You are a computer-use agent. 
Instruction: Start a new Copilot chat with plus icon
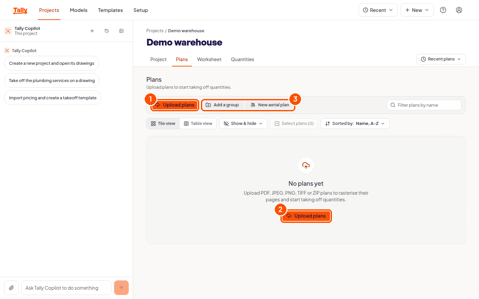pyautogui.click(x=92, y=31)
